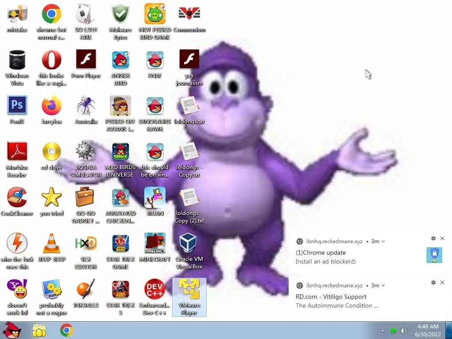Viewport: 452px width, 339px height.
Task: Launch INKBALLS orange ball icon
Action: (x=86, y=293)
